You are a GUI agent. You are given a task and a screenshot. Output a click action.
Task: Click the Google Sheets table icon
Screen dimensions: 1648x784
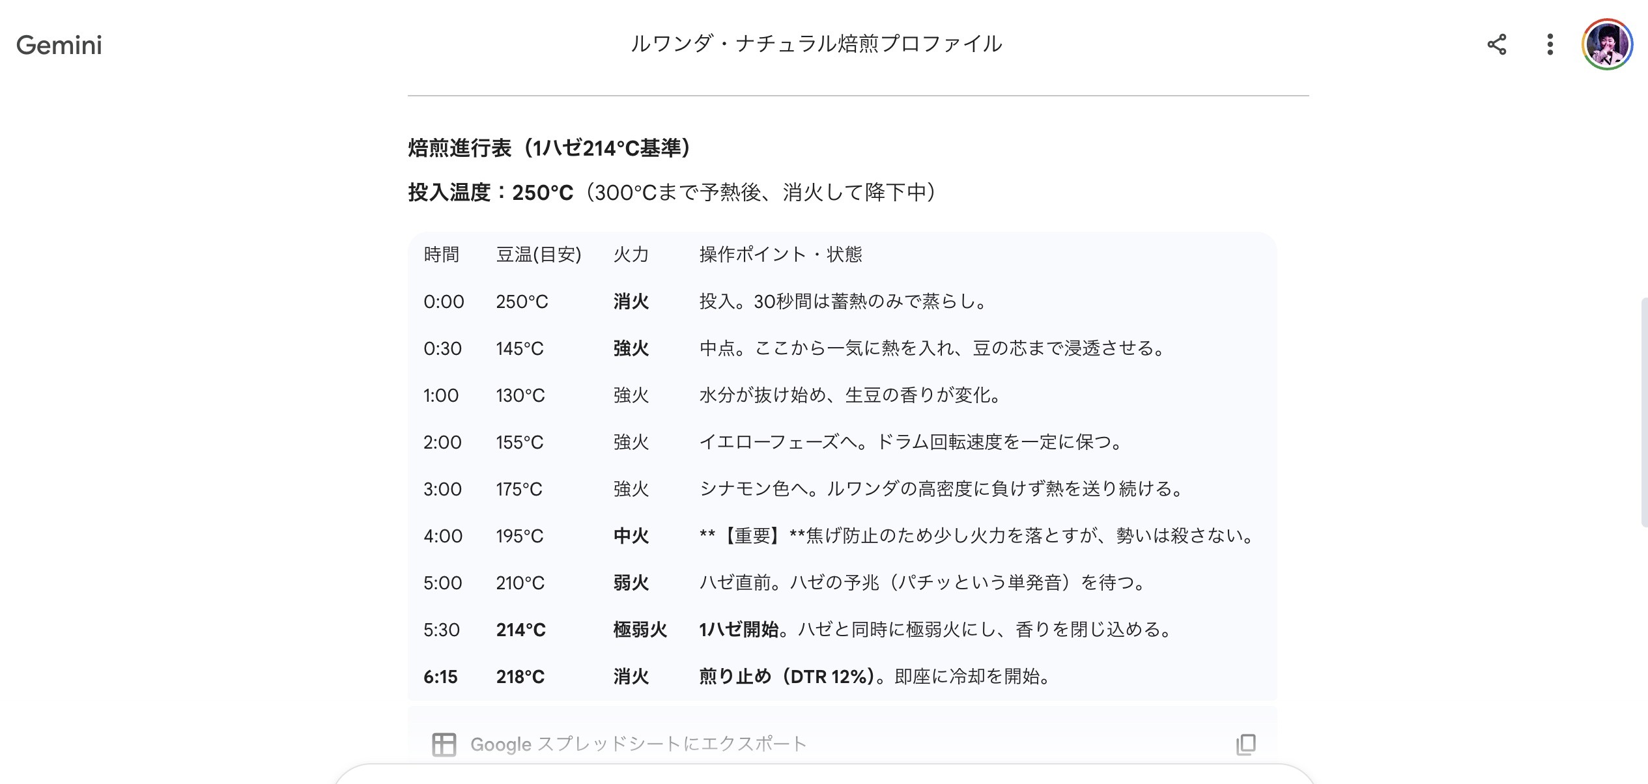(444, 744)
